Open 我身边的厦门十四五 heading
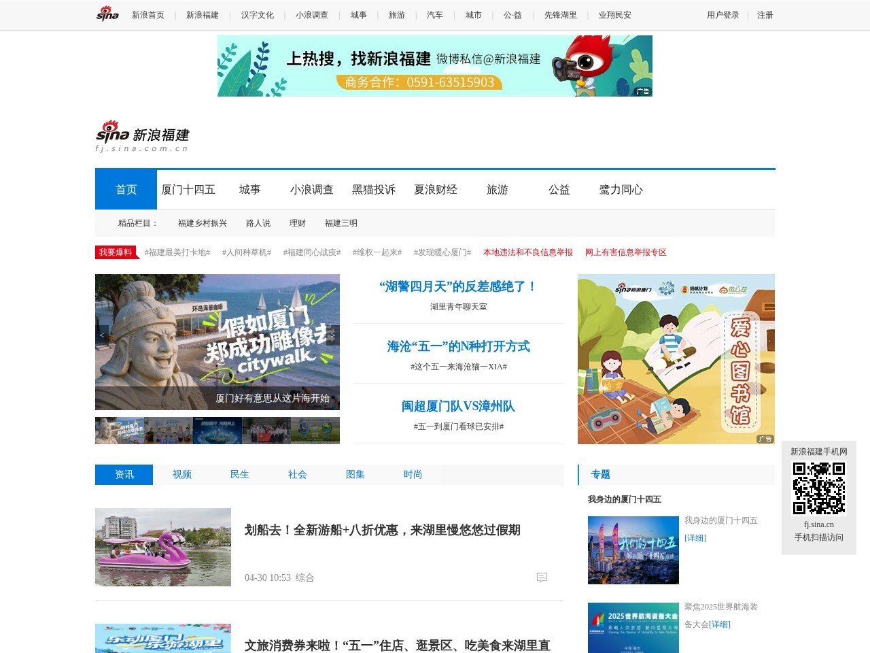This screenshot has height=653, width=870. click(x=625, y=499)
